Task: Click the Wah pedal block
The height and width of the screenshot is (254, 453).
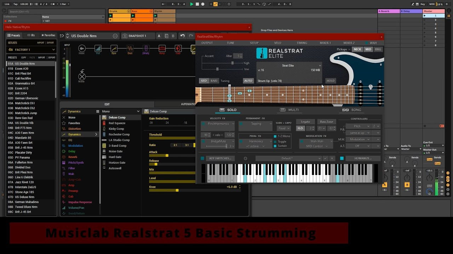Action: tap(146, 49)
